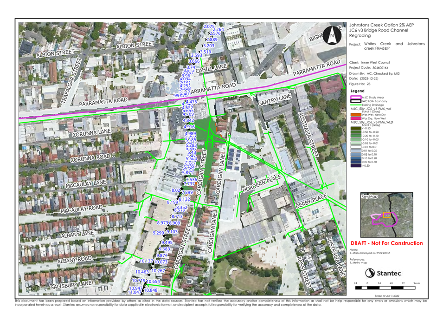This screenshot has height=314, width=443.
Task: Click the '0.20 to 0.50' navy swatch
Action: 356,162
